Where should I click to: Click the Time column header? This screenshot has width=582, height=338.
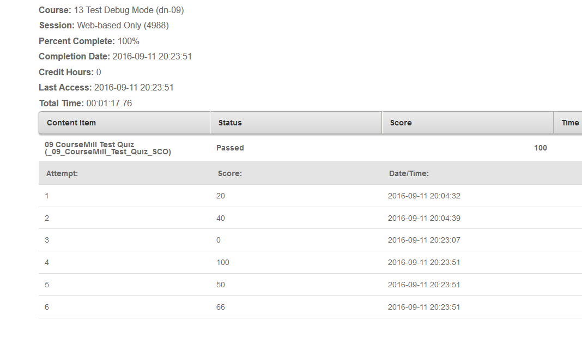click(568, 123)
